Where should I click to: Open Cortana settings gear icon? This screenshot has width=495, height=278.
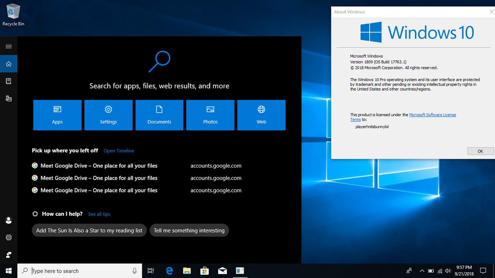point(9,238)
